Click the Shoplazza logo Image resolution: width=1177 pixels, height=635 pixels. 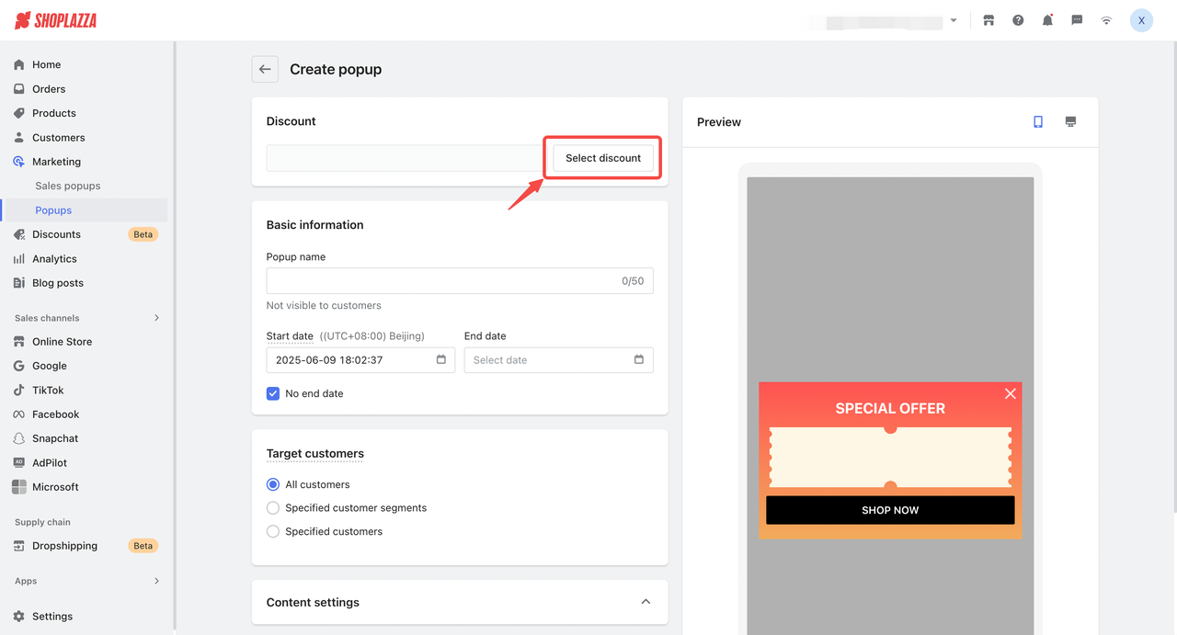(56, 20)
